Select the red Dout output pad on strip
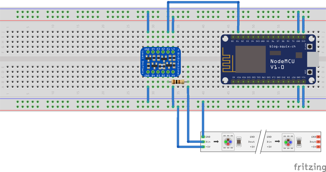The width and height of the screenshot is (326, 172). tap(318, 142)
